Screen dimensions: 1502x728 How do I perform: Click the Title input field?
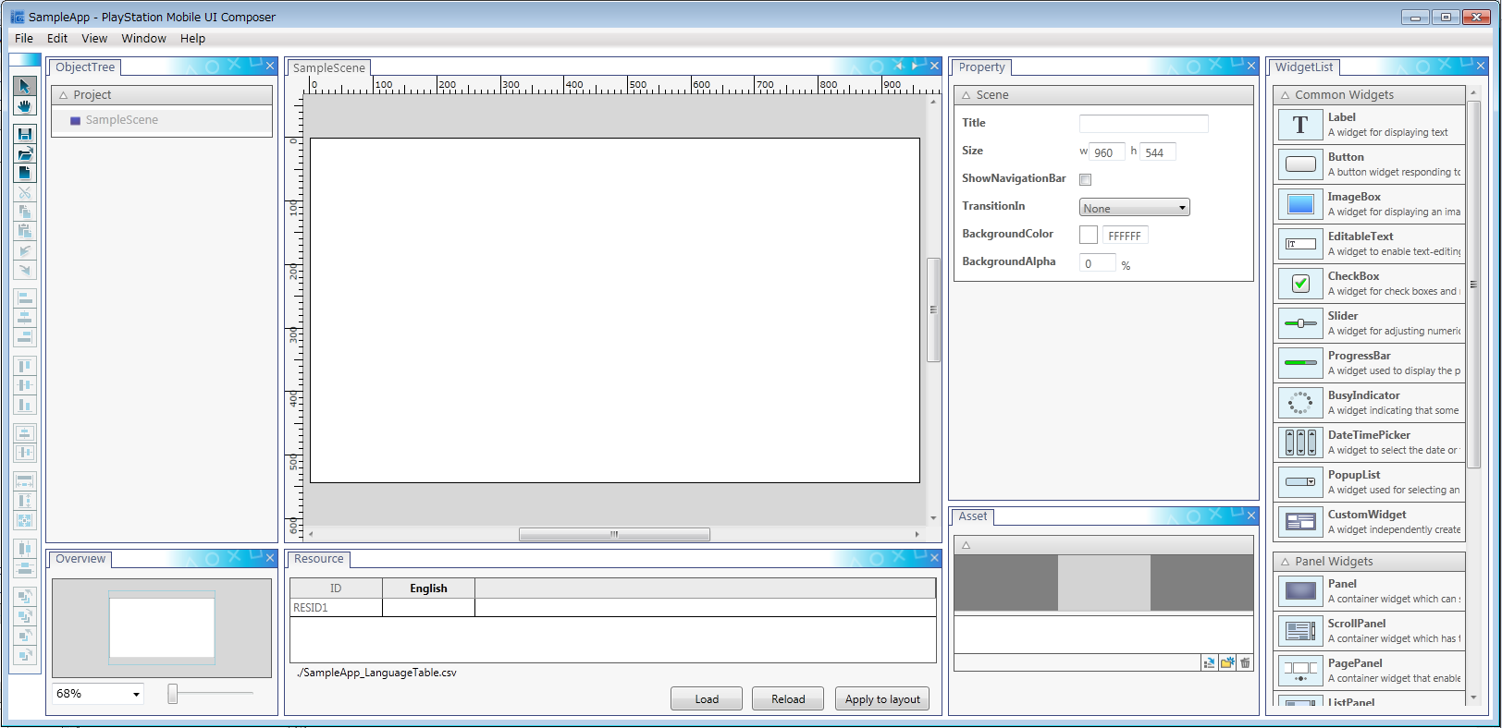click(x=1143, y=124)
